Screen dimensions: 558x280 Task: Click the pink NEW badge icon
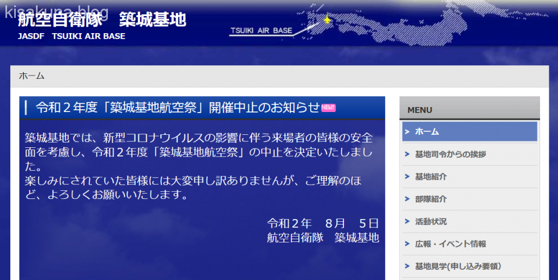click(x=329, y=108)
